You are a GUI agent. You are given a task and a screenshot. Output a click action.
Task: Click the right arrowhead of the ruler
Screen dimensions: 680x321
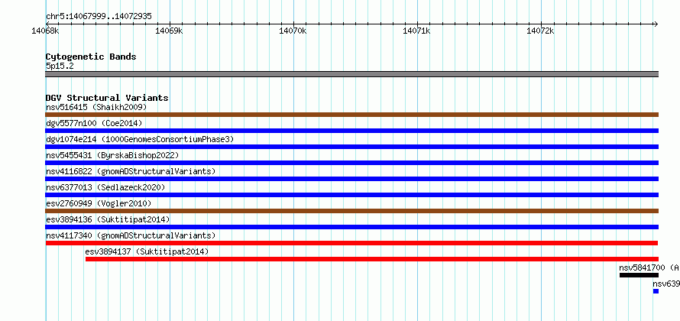click(656, 24)
